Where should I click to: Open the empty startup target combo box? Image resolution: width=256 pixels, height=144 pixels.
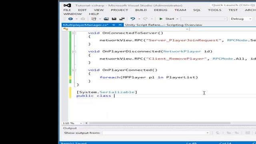coord(204,19)
